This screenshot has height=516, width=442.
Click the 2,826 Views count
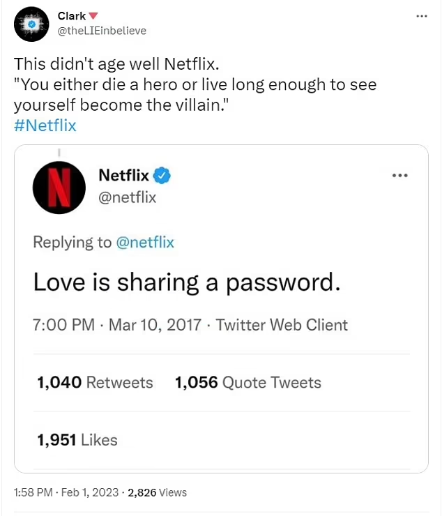pos(156,492)
